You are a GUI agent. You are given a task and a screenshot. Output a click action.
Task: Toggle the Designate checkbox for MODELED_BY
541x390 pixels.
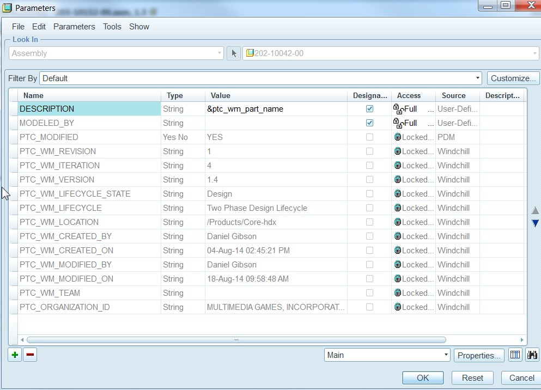369,123
